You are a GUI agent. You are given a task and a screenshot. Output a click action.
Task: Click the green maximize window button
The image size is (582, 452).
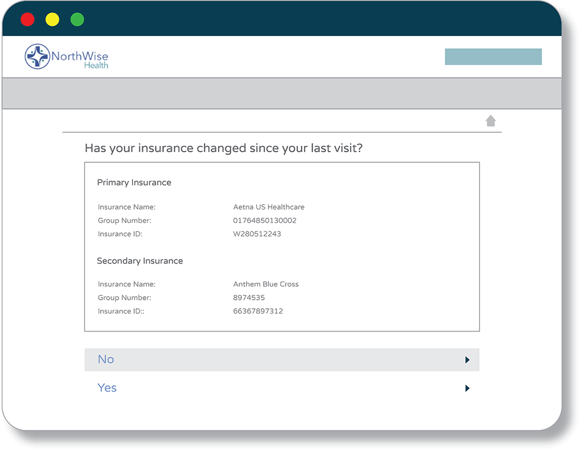click(77, 20)
